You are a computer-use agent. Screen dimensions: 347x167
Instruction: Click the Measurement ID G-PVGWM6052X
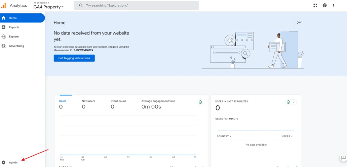pos(83,50)
